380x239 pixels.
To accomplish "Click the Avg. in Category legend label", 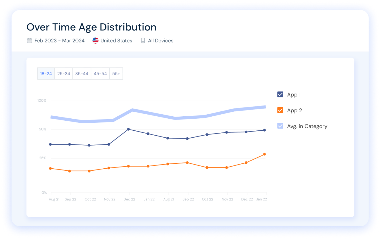I will (x=307, y=126).
